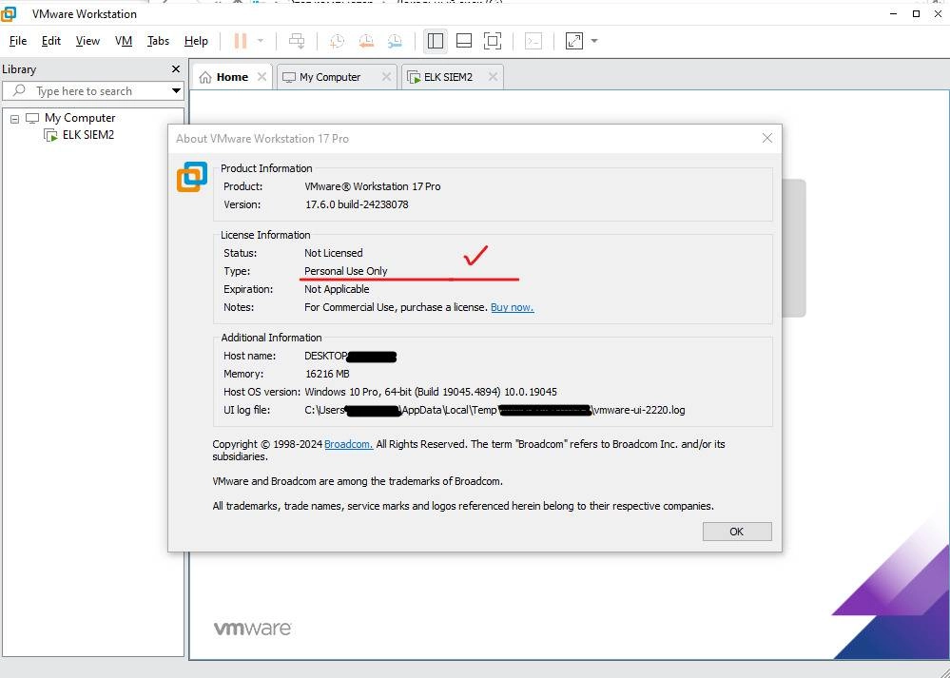The height and width of the screenshot is (678, 950).
Task: Click the Not Licensed status text
Action: point(334,253)
